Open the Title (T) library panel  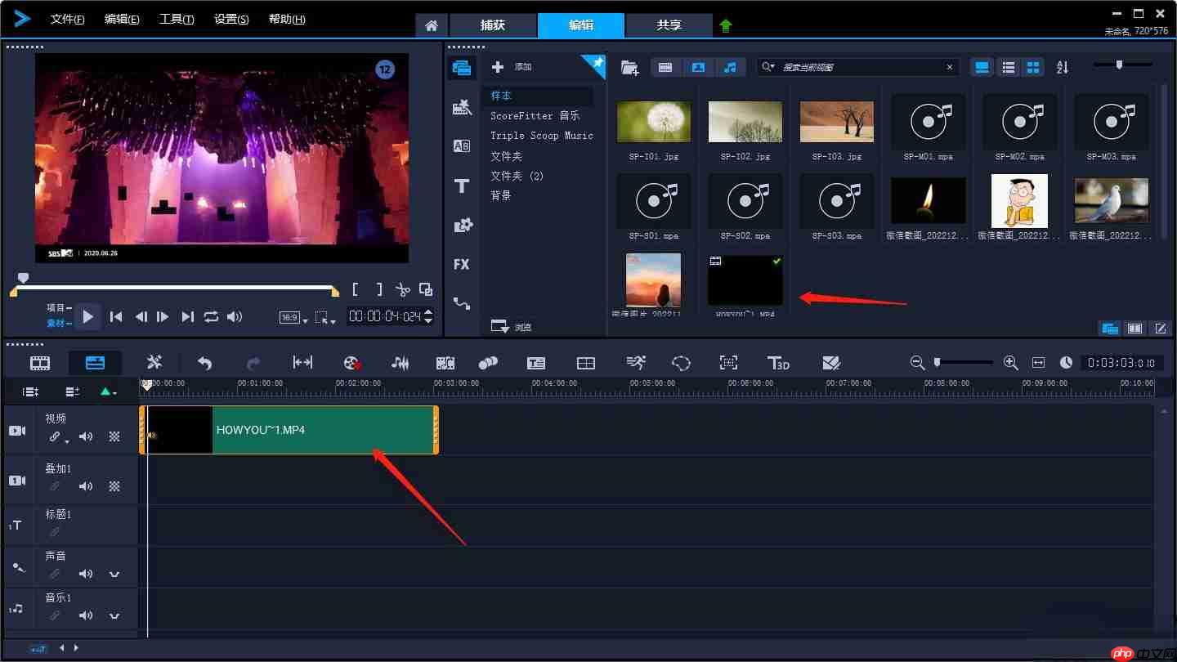(462, 186)
